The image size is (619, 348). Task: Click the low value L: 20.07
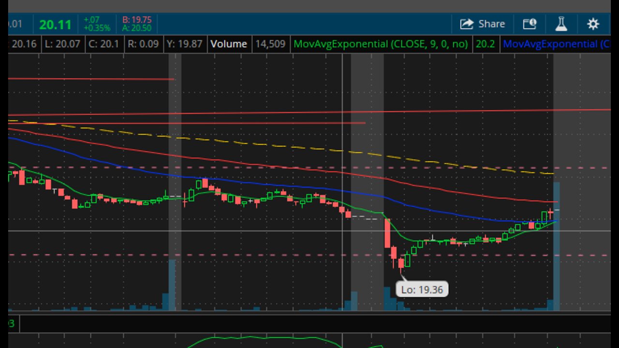(x=62, y=44)
